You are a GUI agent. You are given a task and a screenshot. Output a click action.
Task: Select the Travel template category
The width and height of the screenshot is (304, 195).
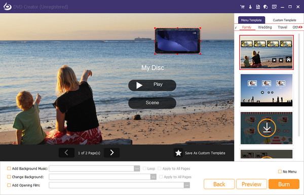click(x=282, y=27)
